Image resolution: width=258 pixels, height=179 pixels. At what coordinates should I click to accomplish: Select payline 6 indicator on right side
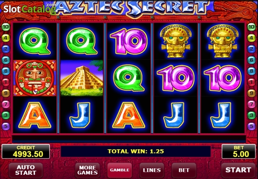[x=252, y=60]
